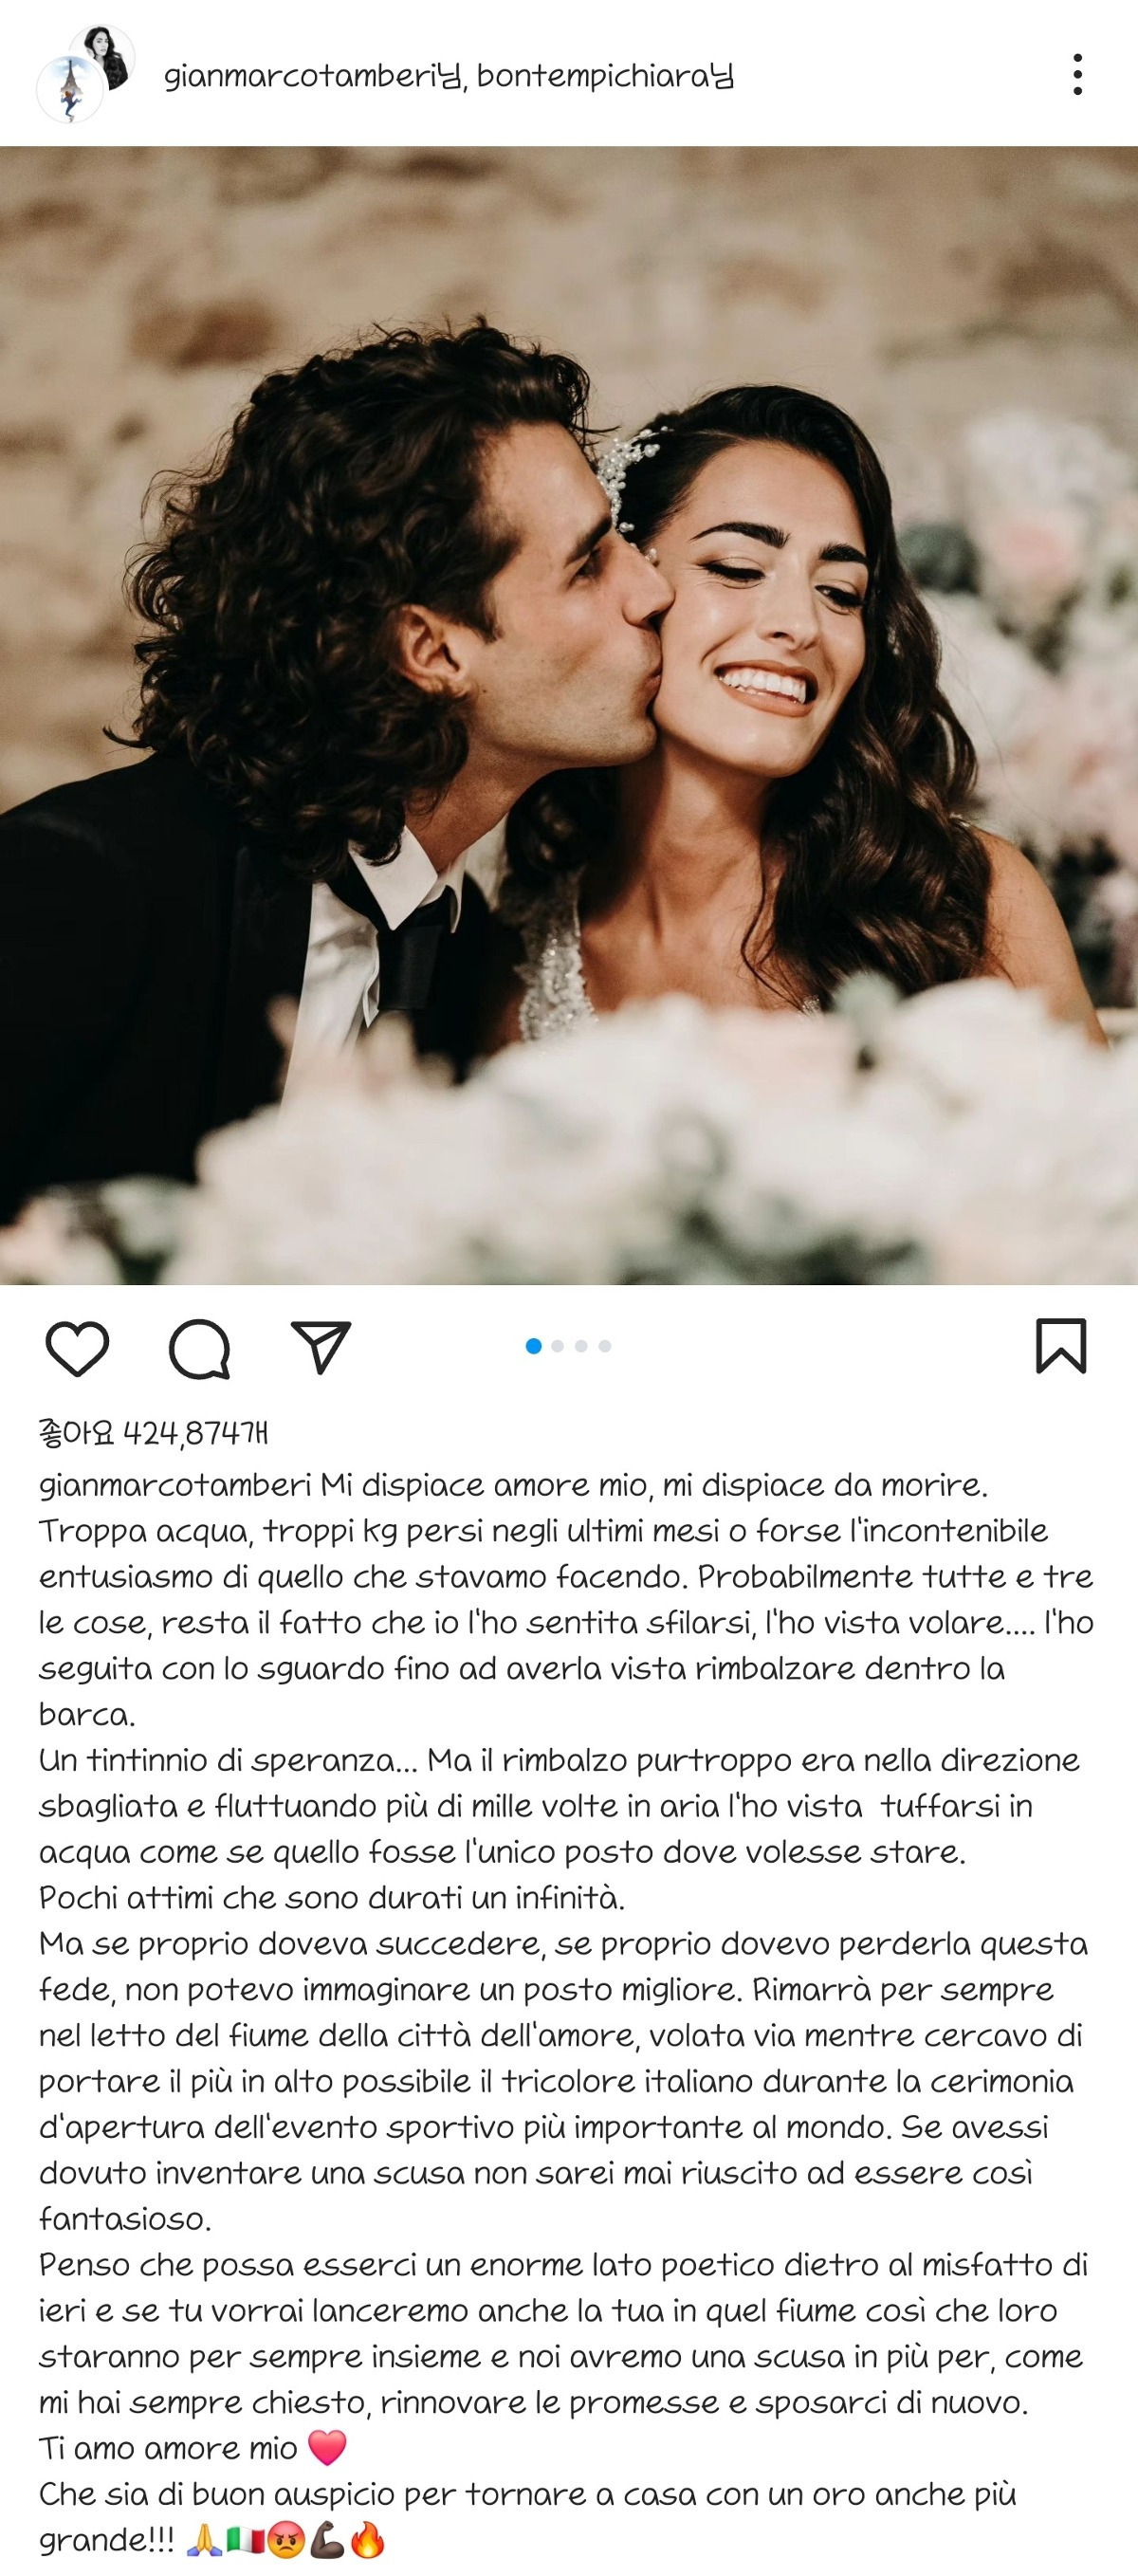
Task: Tap the caption line 'Pochi attimi che sono durati'
Action: pos(331,1898)
